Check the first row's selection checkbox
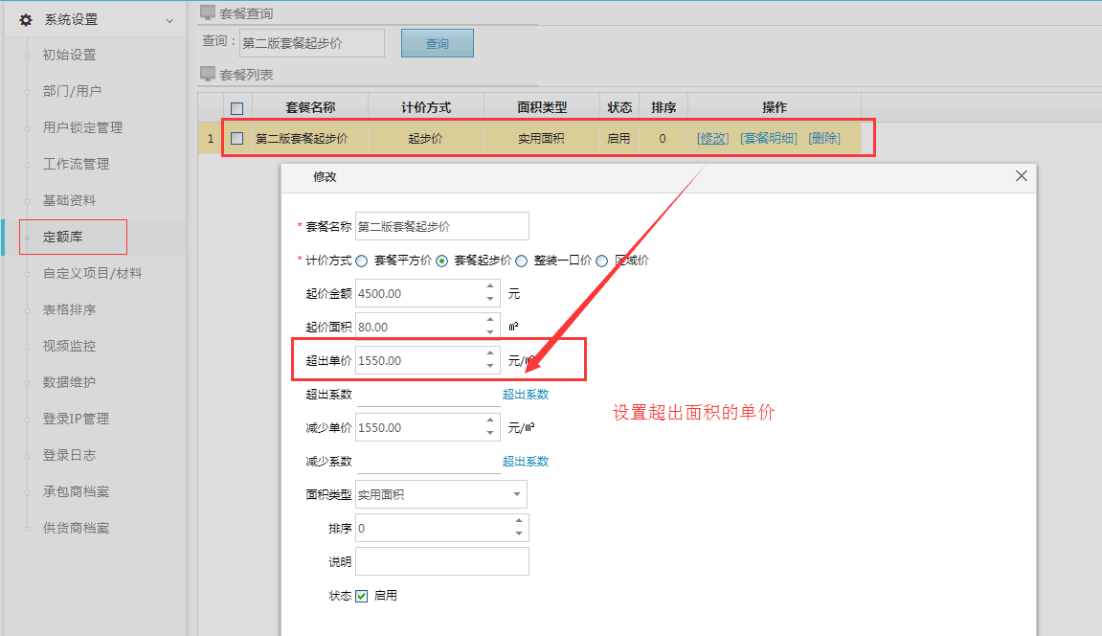Image resolution: width=1102 pixels, height=636 pixels. click(x=236, y=138)
